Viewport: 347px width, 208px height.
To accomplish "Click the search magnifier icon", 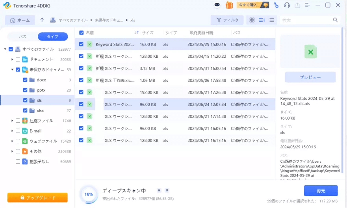I will [335, 20].
